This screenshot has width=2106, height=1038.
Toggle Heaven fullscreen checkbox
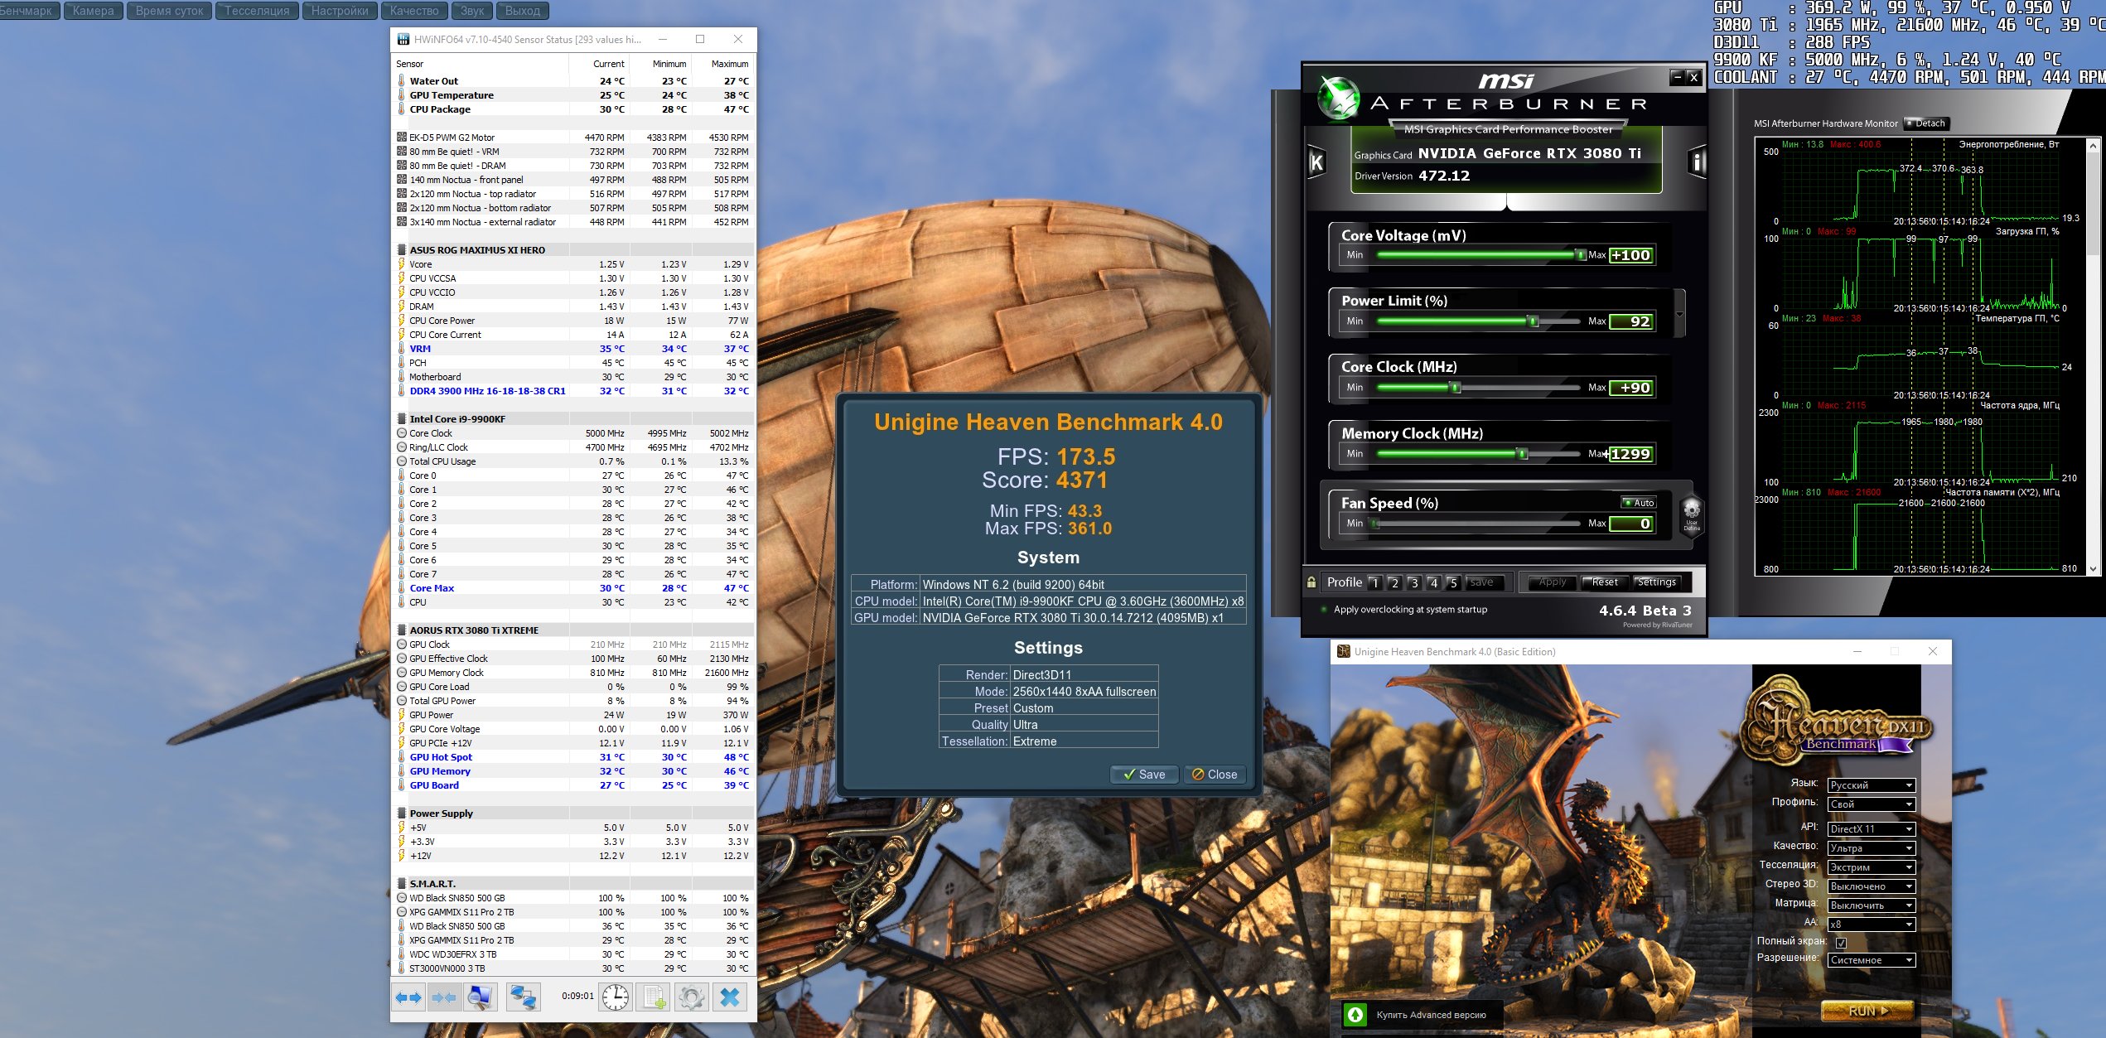click(x=1841, y=943)
